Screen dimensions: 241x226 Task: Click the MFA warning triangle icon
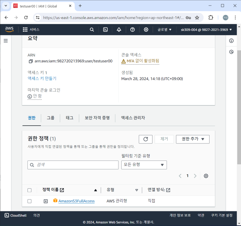[123, 61]
